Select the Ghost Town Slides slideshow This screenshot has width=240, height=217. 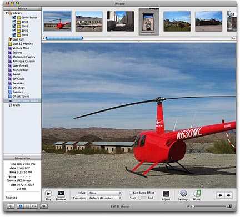[22, 100]
